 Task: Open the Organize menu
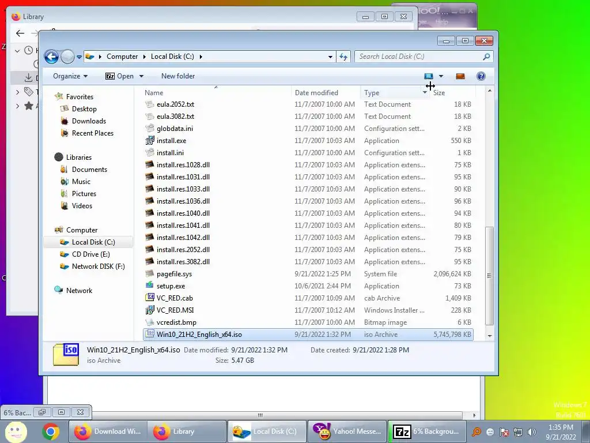pyautogui.click(x=70, y=76)
